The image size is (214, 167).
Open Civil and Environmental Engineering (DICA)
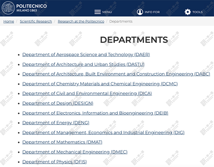coord(87,93)
